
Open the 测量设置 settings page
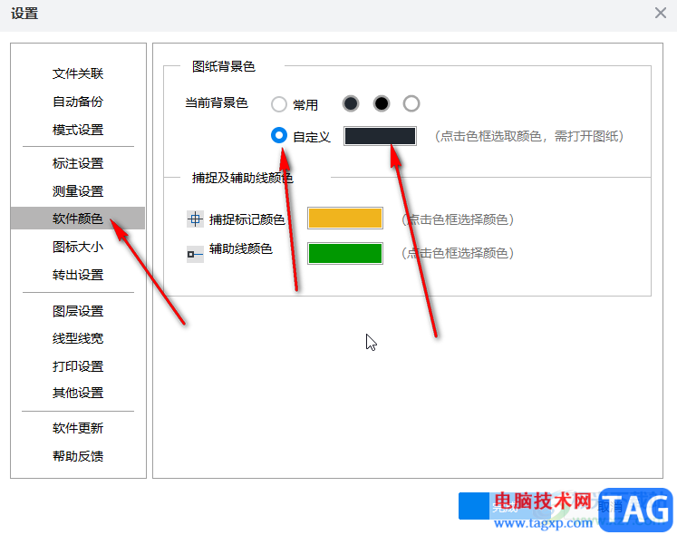click(78, 191)
